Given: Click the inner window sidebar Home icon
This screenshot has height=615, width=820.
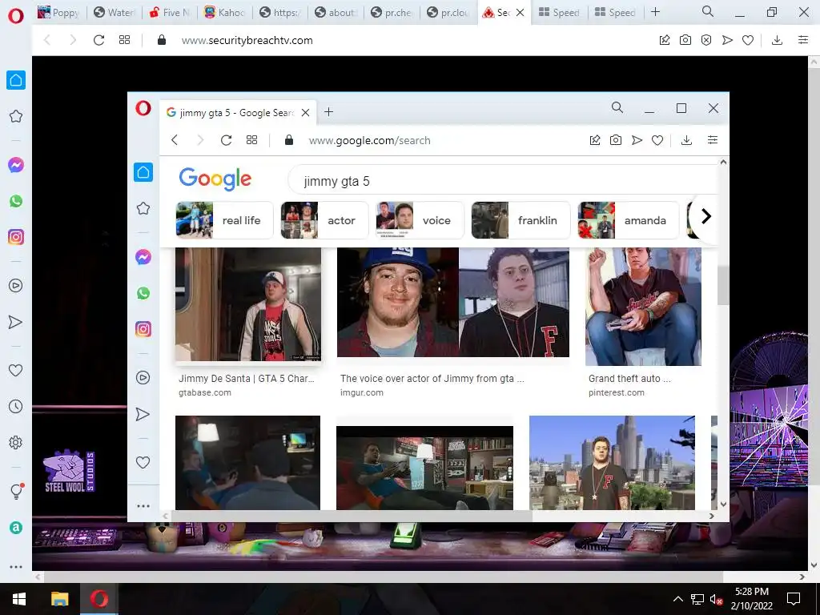Looking at the screenshot, I should point(143,172).
